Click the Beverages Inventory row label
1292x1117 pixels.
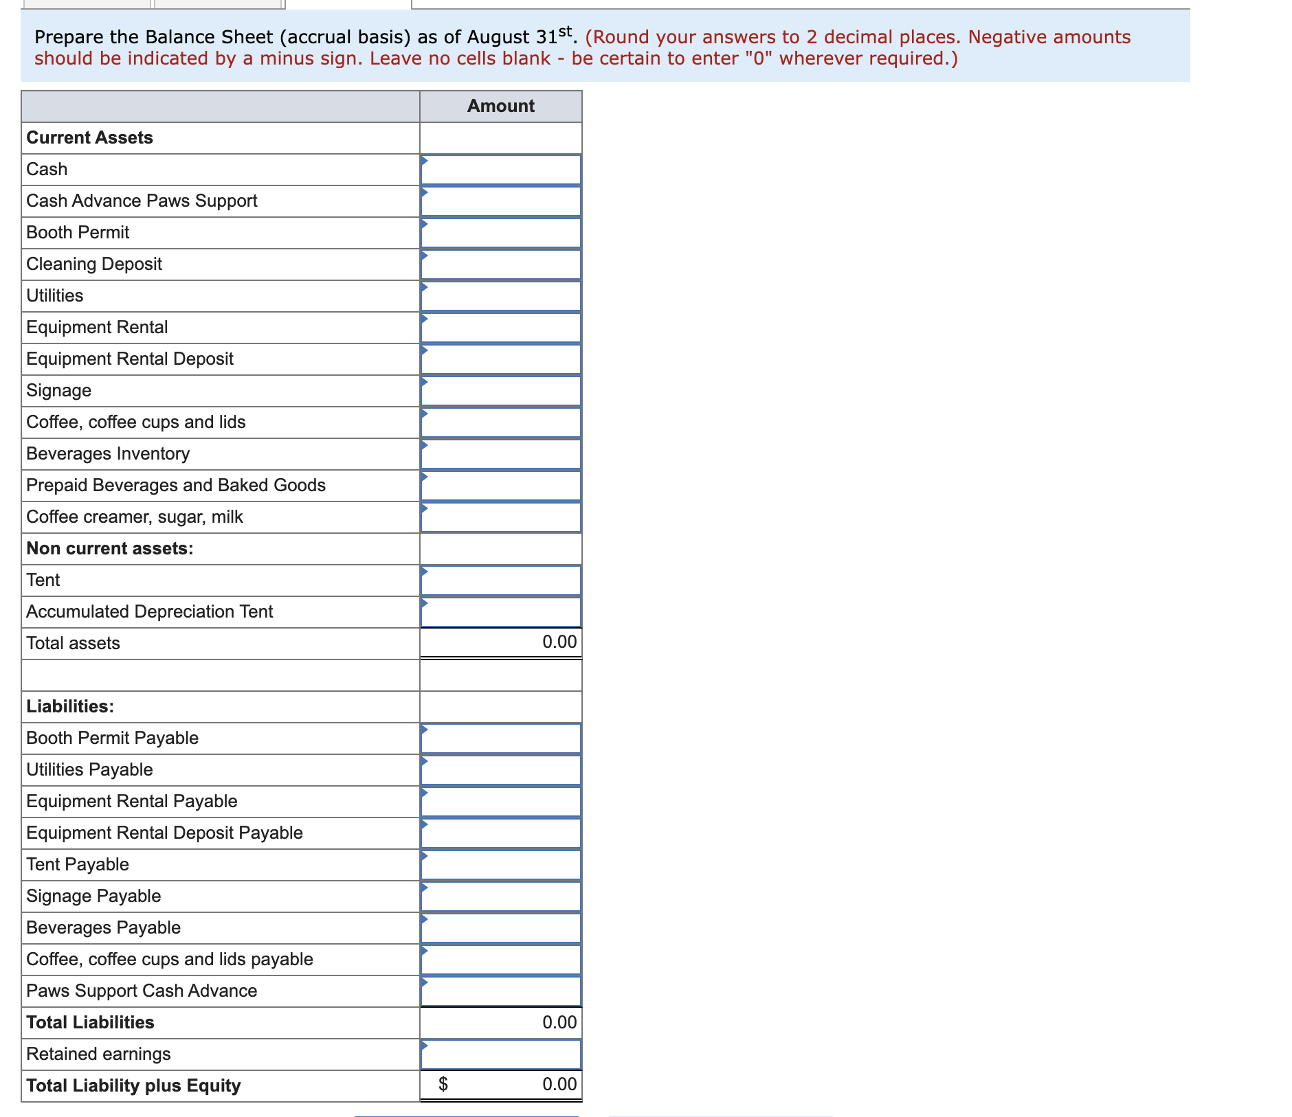tap(108, 453)
